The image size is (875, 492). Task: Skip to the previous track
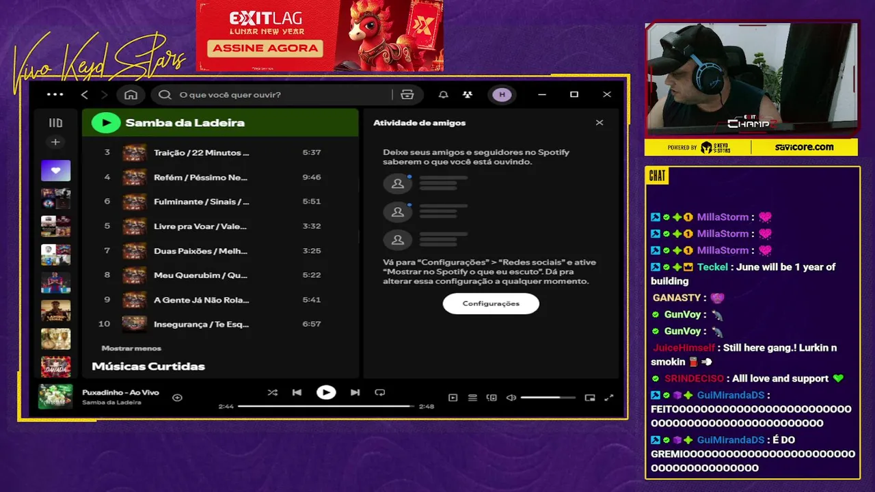click(297, 392)
